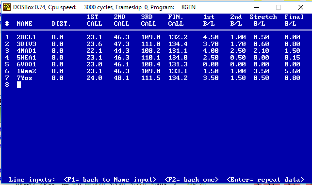Maximize the DOSBox window
This screenshot has height=185, width=312.
279,7
